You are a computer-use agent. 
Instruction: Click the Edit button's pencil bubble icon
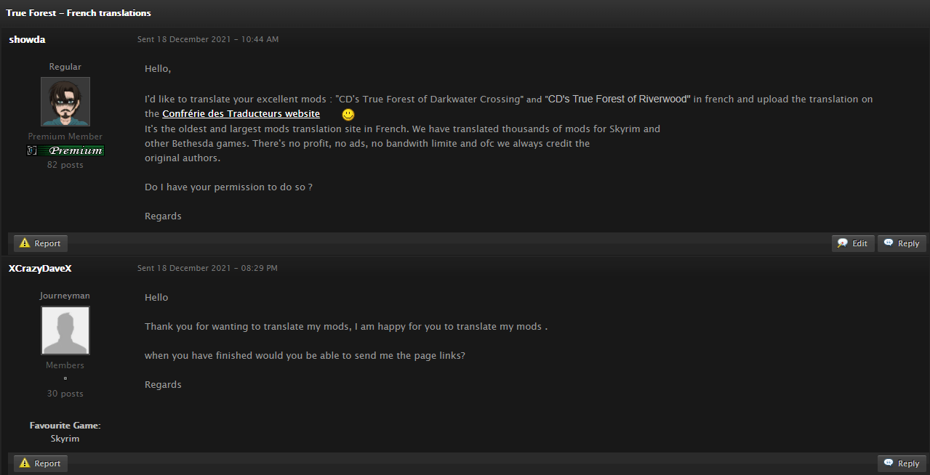pyautogui.click(x=843, y=243)
